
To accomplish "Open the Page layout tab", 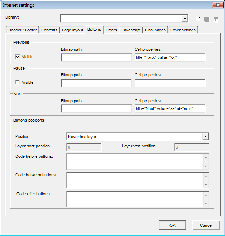I will [x=72, y=30].
